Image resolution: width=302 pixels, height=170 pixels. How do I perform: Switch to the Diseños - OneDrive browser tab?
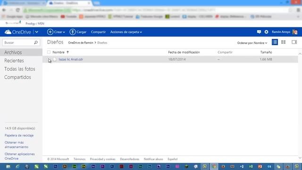[69, 3]
